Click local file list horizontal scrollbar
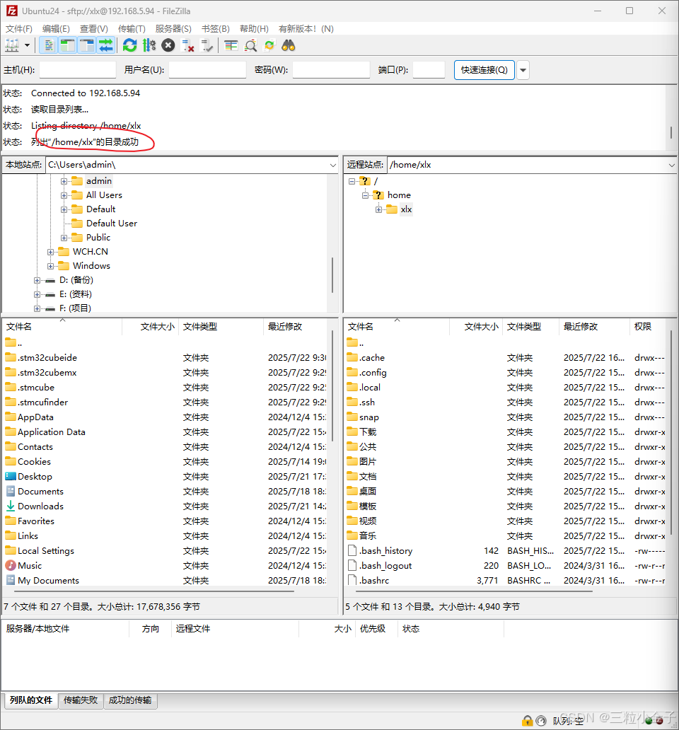 click(x=153, y=592)
